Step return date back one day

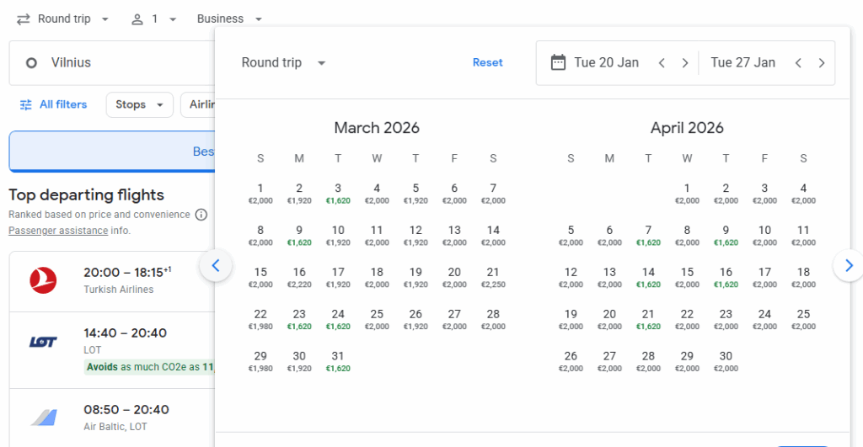coord(798,62)
